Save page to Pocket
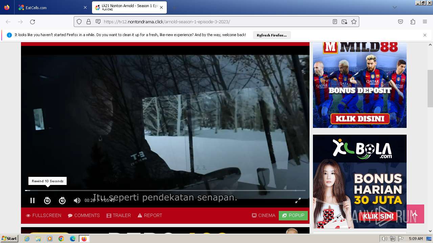Image resolution: width=433 pixels, height=243 pixels. pos(401,22)
